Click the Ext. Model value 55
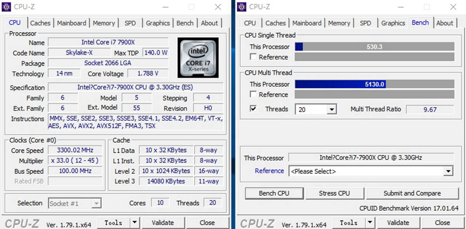466x229 pixels. [x=136, y=108]
